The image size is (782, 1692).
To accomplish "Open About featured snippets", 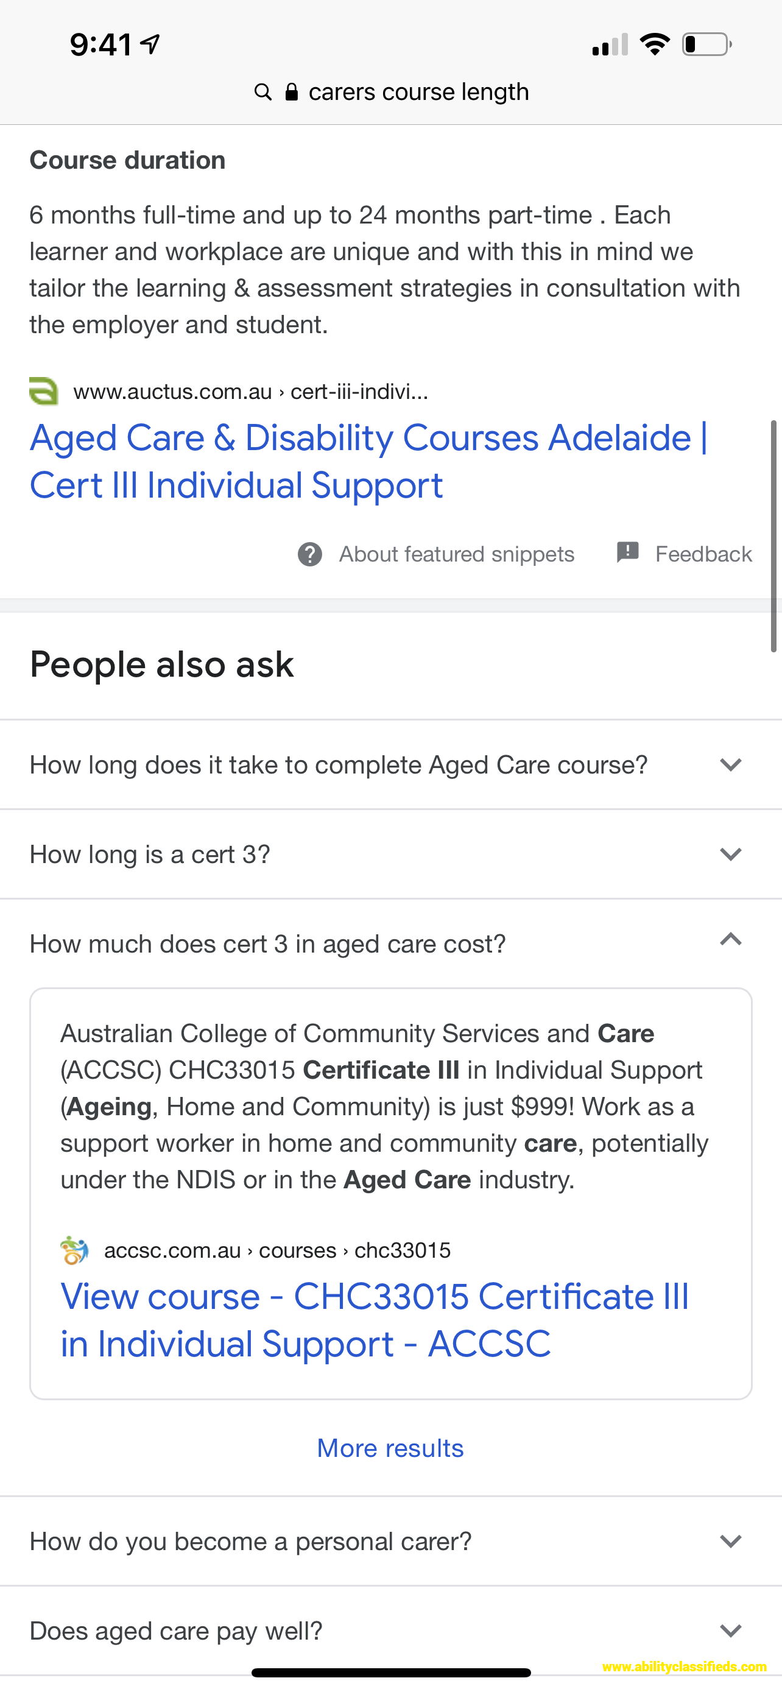I will pos(456,554).
